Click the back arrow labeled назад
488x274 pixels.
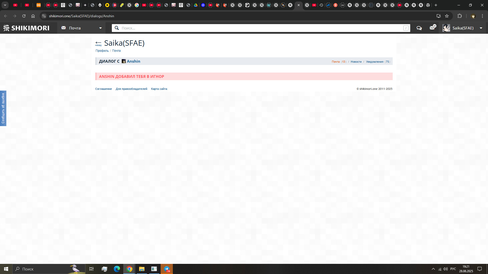point(98,43)
